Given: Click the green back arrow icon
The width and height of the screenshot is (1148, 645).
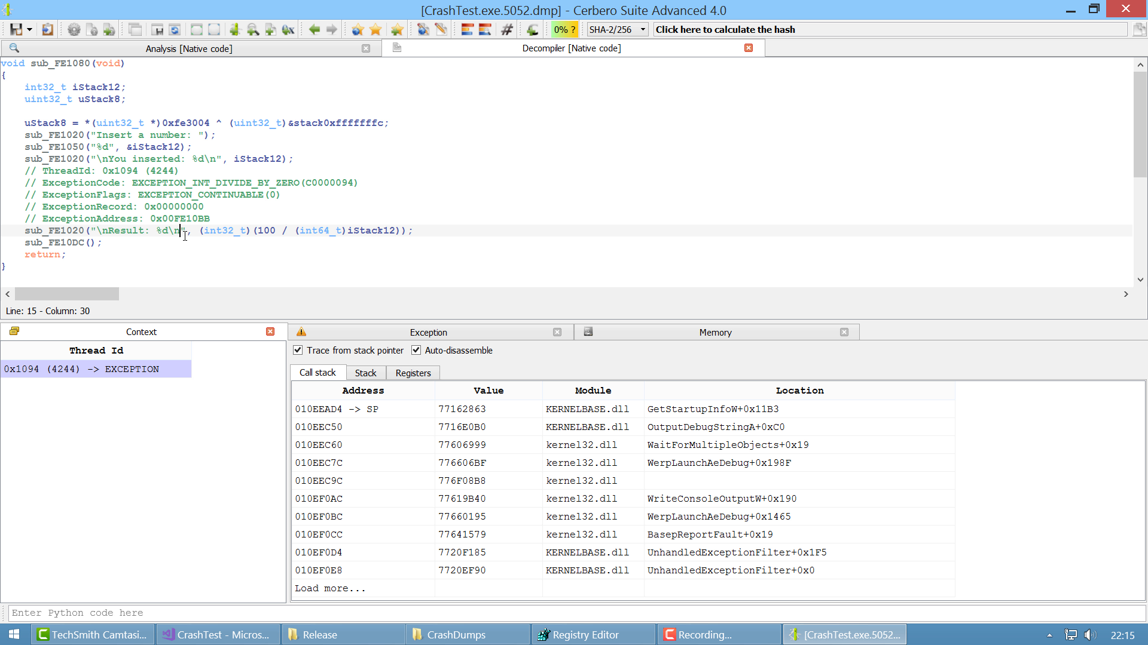Looking at the screenshot, I should pyautogui.click(x=315, y=29).
